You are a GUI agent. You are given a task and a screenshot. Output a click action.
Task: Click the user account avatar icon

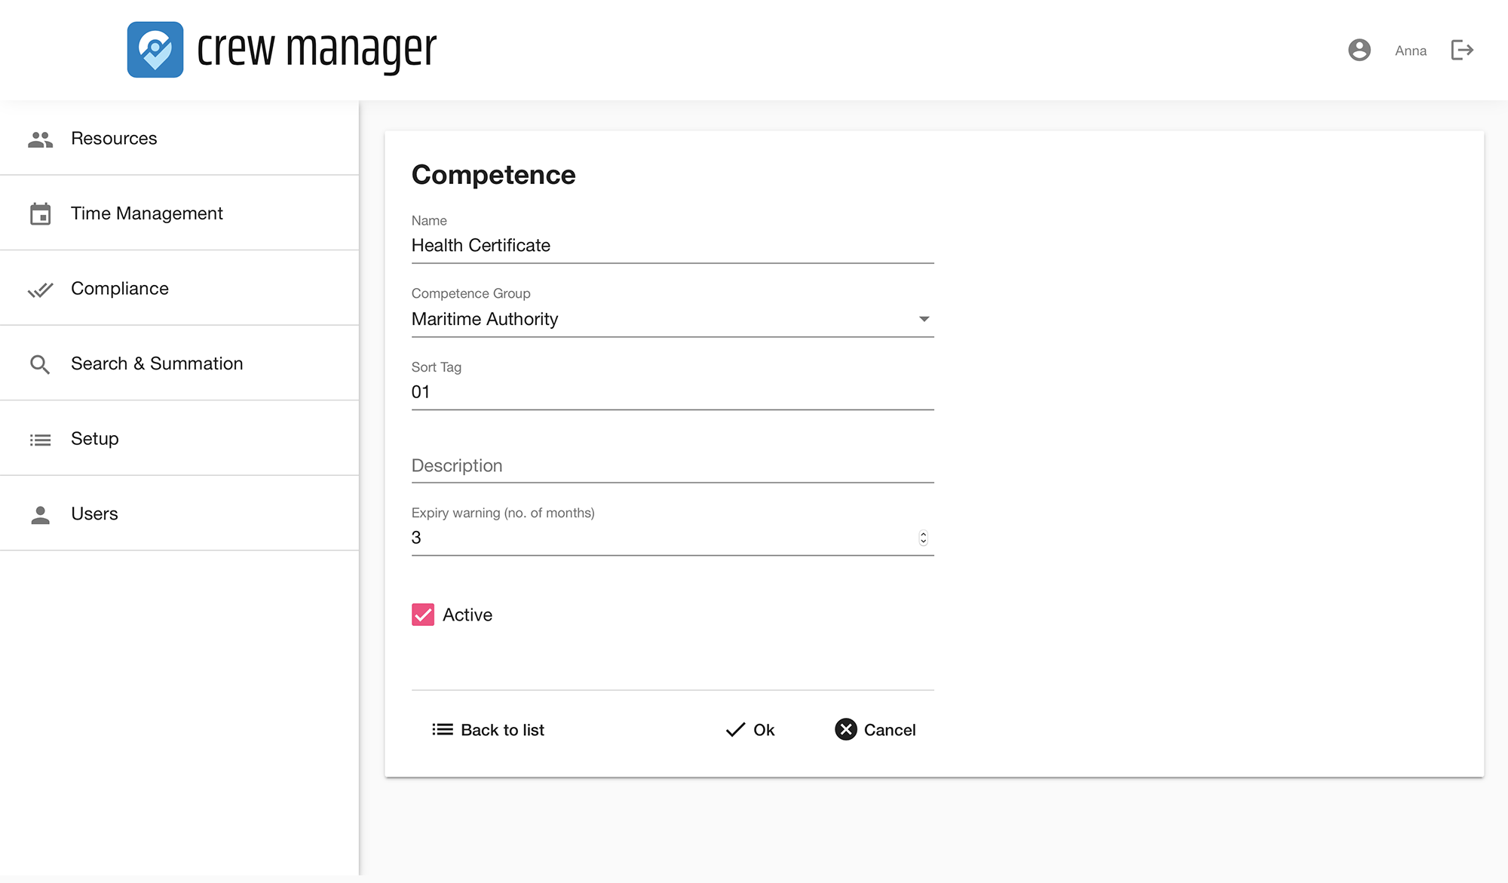click(1359, 51)
